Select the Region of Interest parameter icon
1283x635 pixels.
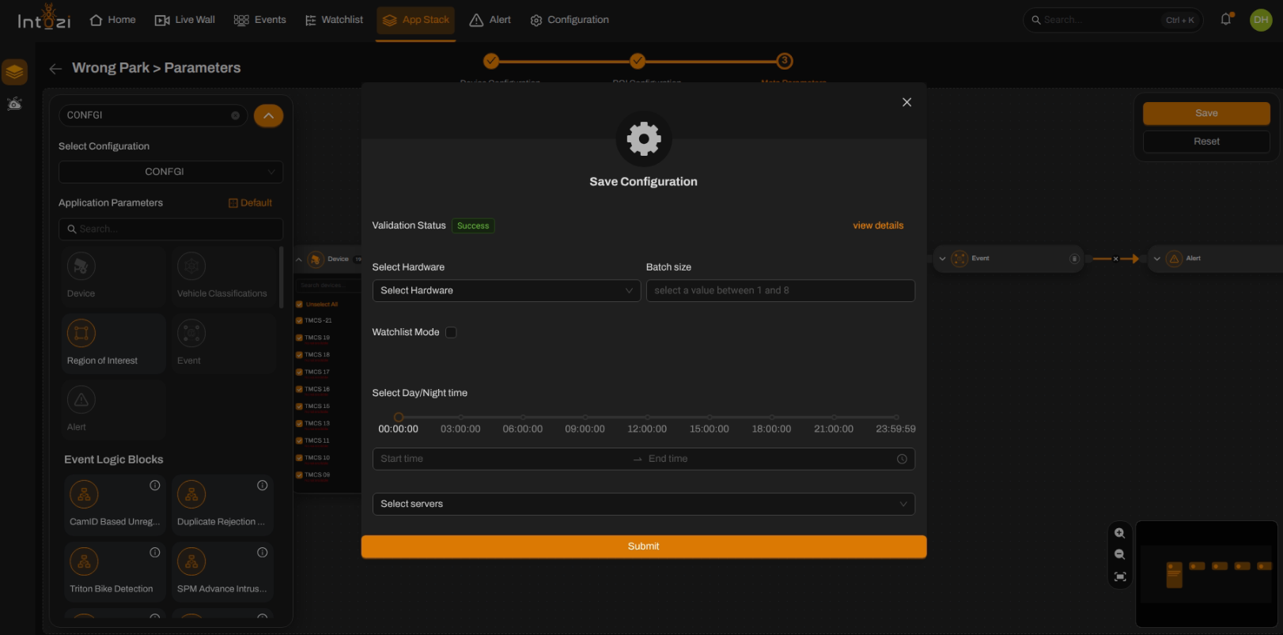[x=81, y=334]
